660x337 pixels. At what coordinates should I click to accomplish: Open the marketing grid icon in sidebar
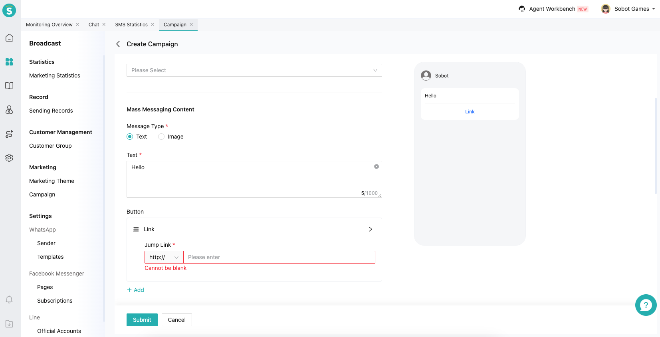tap(9, 62)
